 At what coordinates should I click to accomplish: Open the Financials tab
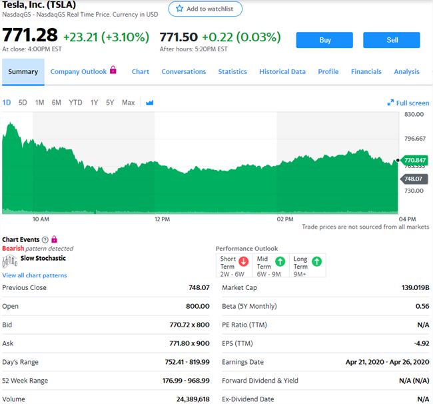pyautogui.click(x=366, y=71)
